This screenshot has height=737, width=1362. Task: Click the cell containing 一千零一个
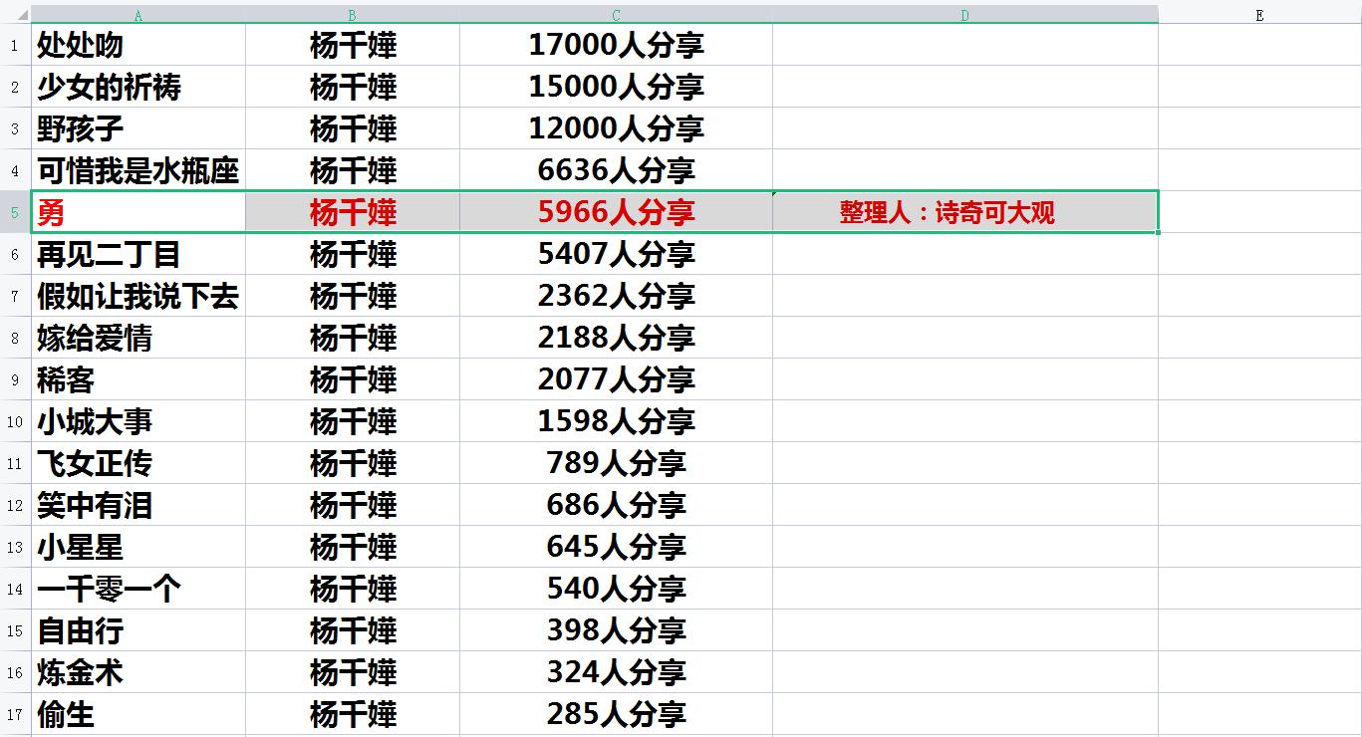[x=138, y=589]
